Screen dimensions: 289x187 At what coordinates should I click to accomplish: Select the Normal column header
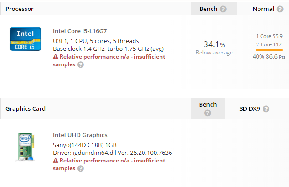263,9
